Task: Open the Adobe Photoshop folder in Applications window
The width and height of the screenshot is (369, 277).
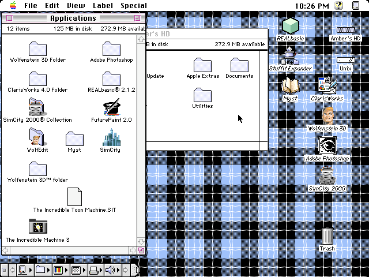Action: pos(111,48)
